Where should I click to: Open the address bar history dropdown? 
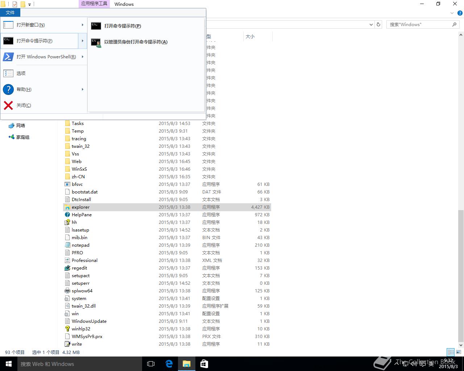click(x=371, y=25)
